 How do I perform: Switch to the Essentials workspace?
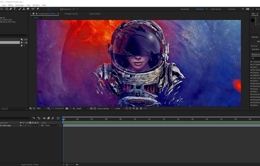[185, 9]
